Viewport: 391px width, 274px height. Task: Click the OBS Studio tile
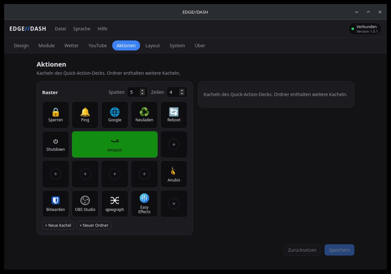click(85, 203)
